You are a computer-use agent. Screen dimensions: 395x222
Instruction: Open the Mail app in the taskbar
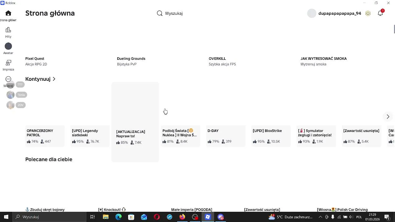click(144, 217)
